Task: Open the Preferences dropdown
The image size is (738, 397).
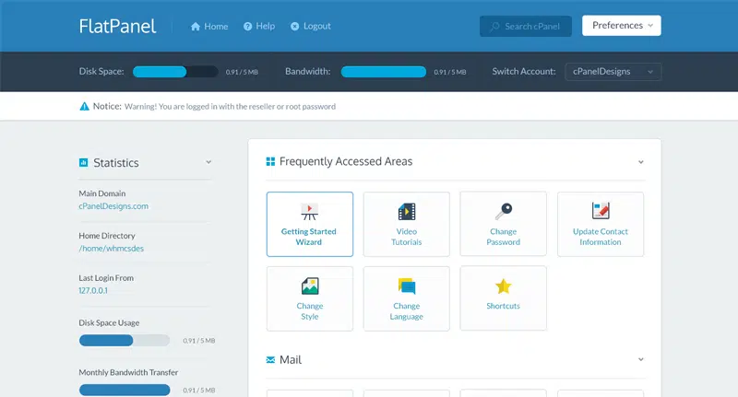Action: 622,26
